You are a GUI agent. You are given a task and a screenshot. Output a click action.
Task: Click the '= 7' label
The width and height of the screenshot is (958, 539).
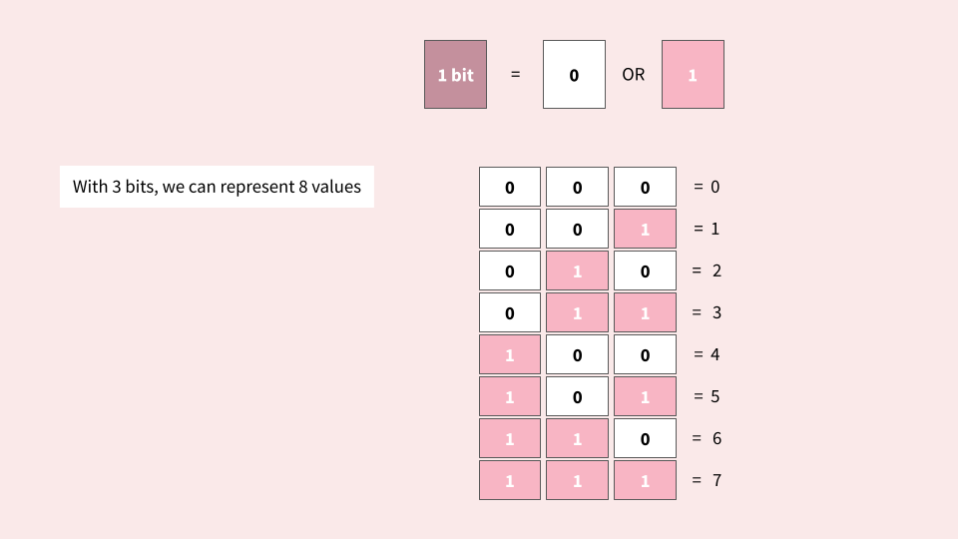[x=707, y=480]
